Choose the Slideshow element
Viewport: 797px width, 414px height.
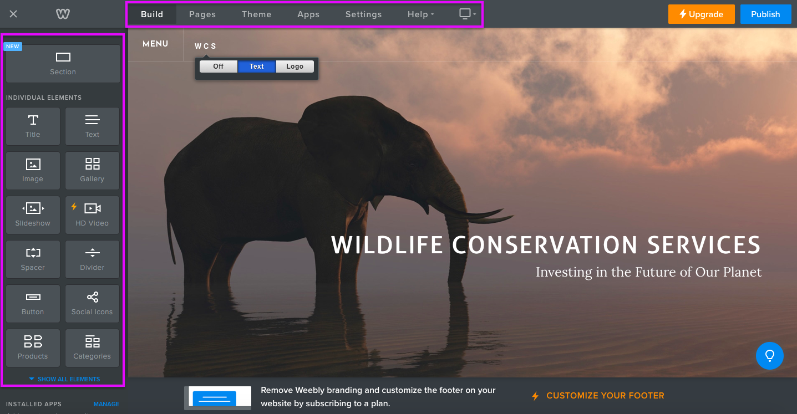(x=33, y=215)
